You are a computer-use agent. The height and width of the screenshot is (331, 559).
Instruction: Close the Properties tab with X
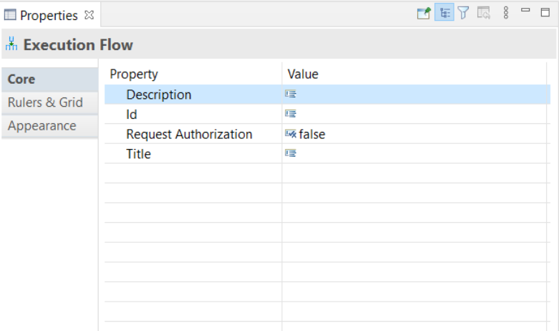pos(89,14)
